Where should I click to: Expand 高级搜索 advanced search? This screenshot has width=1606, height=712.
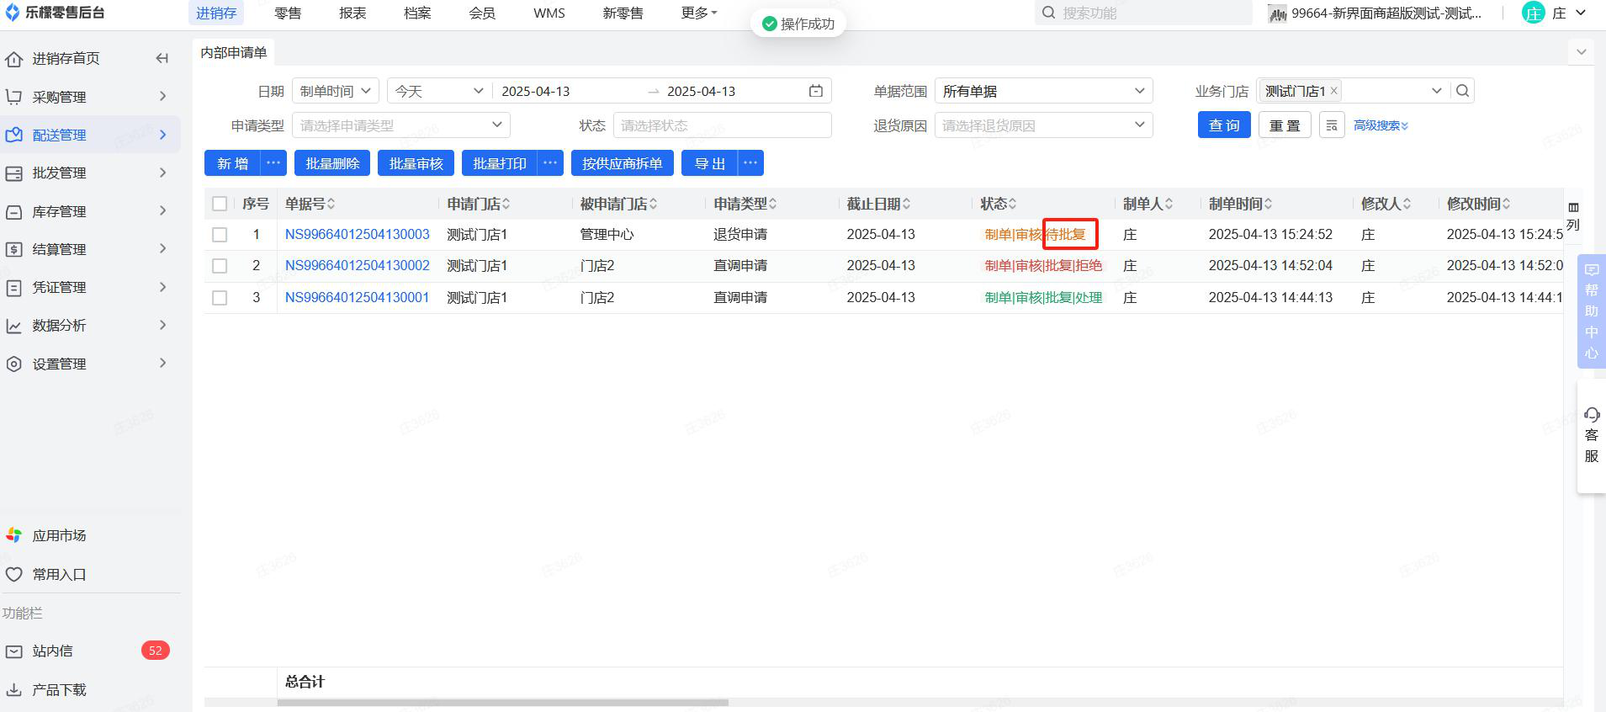pyautogui.click(x=1380, y=125)
